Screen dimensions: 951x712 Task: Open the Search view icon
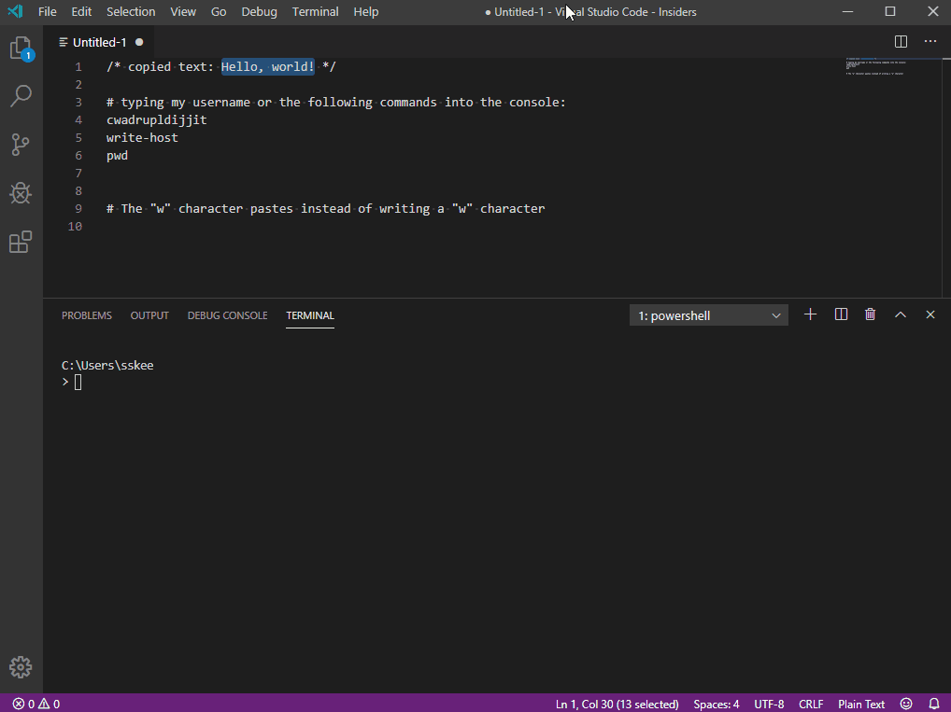click(21, 96)
